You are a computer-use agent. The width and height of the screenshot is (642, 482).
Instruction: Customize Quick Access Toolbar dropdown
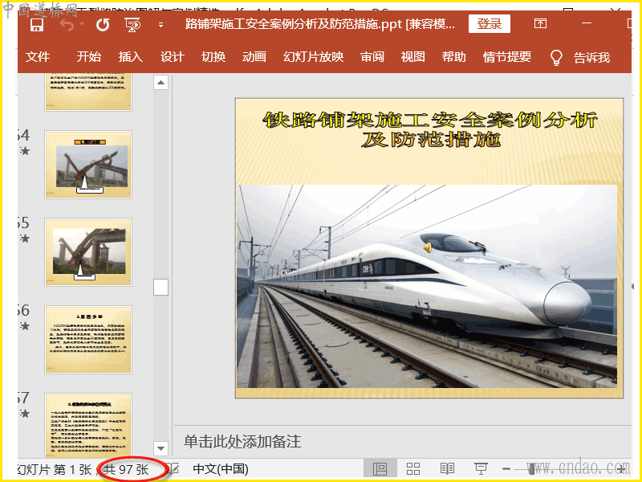(x=161, y=26)
